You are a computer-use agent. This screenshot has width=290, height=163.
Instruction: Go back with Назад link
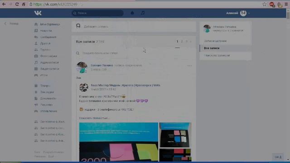point(11,24)
